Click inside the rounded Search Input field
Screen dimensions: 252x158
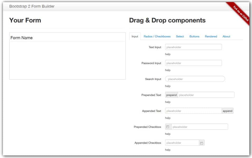(x=195, y=79)
